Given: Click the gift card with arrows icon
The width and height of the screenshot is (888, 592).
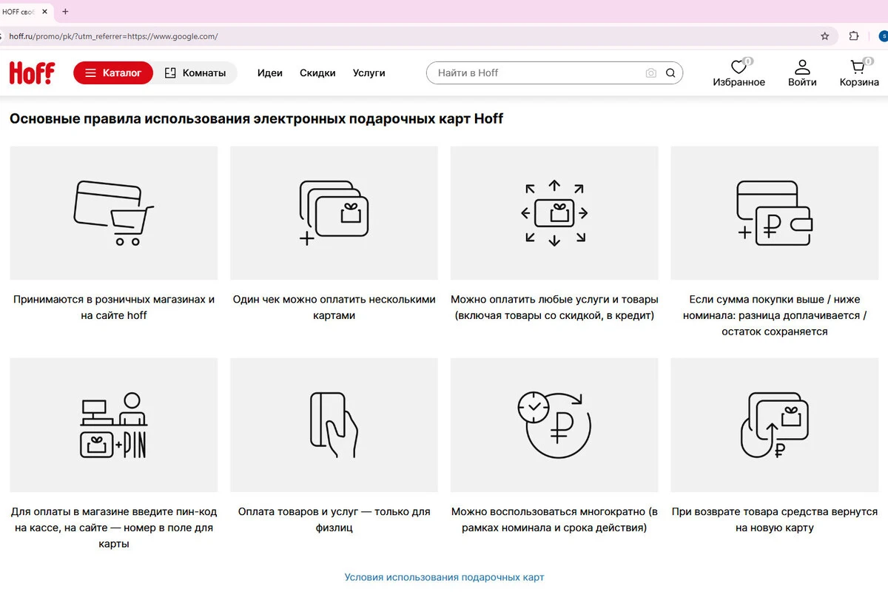Looking at the screenshot, I should (x=554, y=212).
